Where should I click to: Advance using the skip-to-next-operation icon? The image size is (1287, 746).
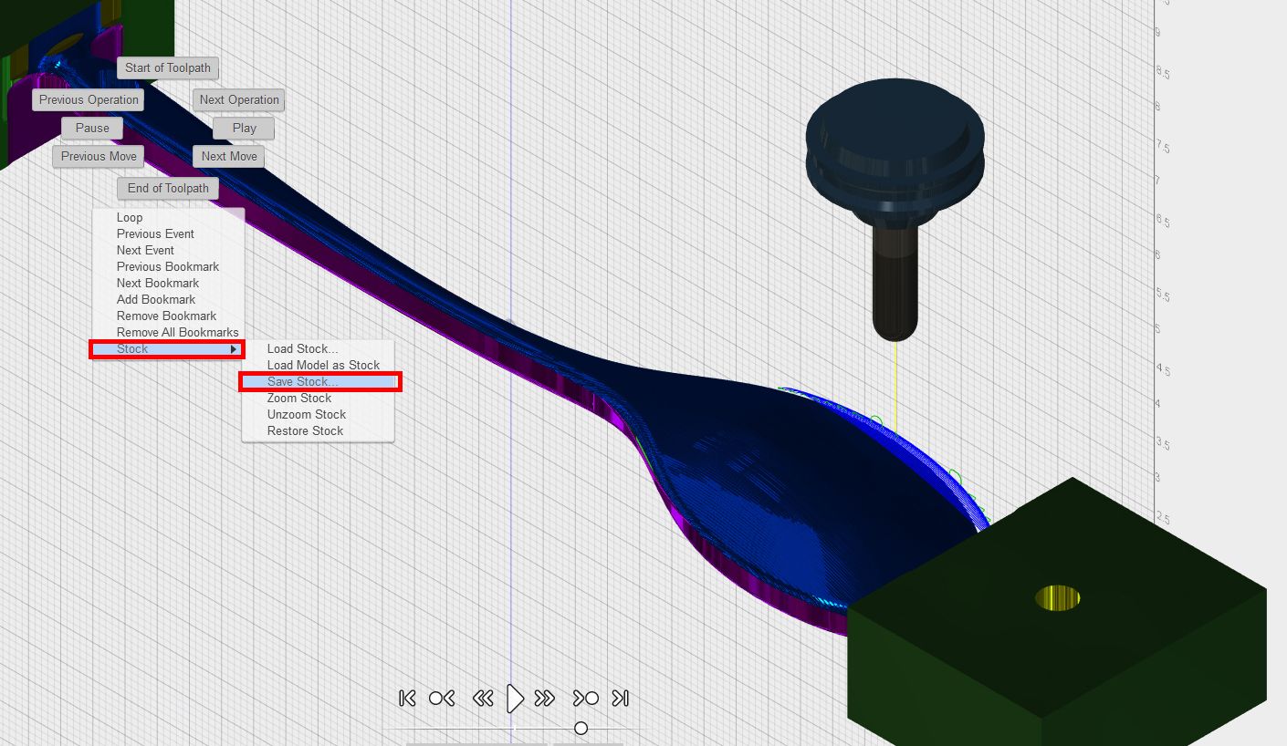pyautogui.click(x=585, y=698)
